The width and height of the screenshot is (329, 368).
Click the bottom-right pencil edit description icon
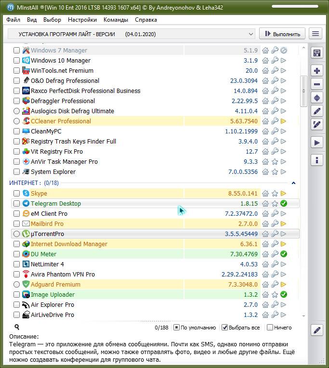click(317, 330)
